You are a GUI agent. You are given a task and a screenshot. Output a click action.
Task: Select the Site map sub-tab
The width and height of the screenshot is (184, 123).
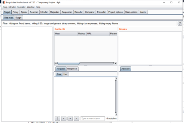9,18
